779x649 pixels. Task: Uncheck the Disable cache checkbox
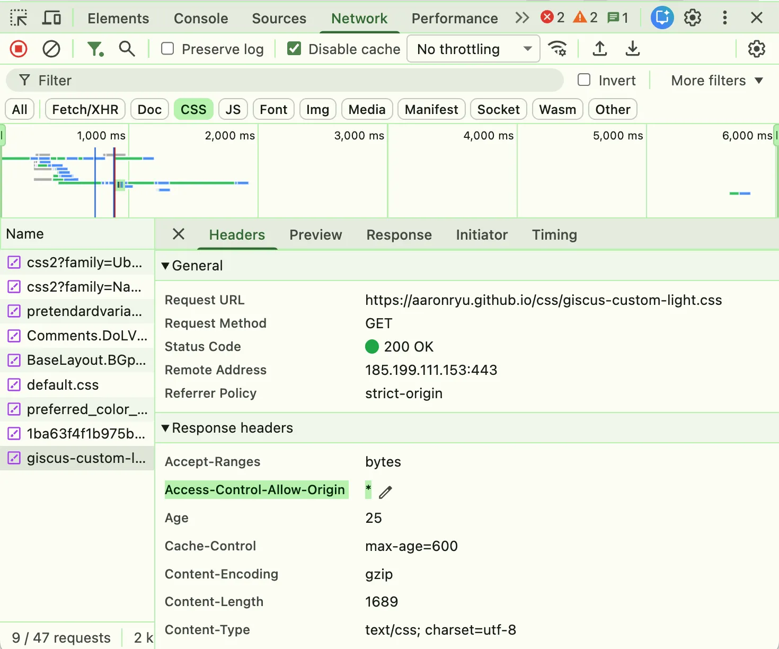294,49
